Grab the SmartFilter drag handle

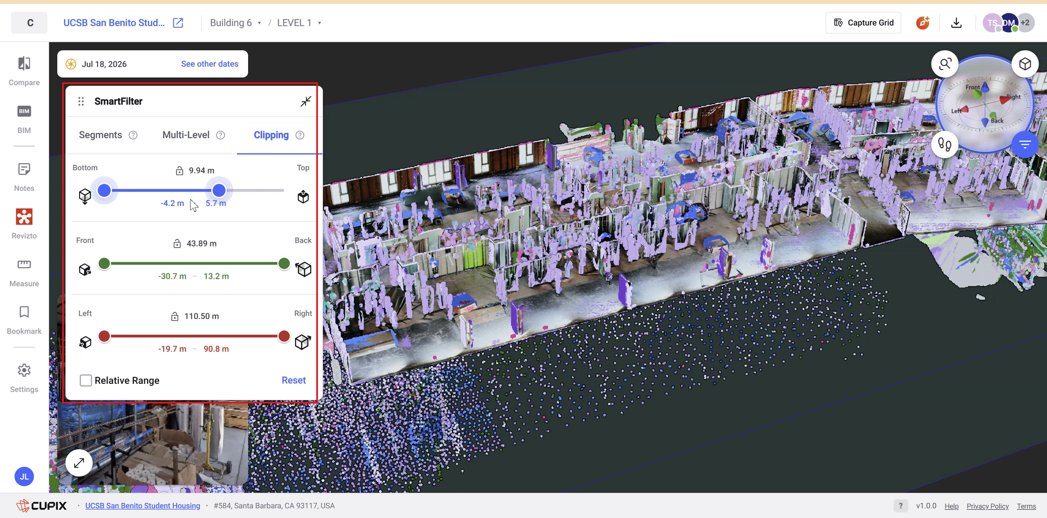pyautogui.click(x=81, y=101)
